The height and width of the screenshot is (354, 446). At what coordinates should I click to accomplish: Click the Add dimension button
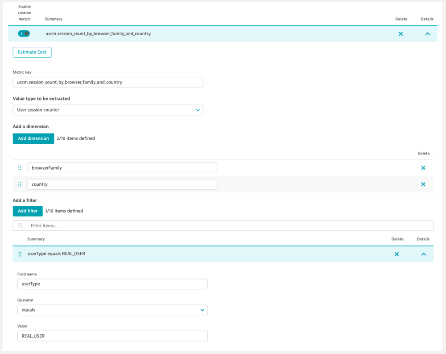click(x=33, y=138)
